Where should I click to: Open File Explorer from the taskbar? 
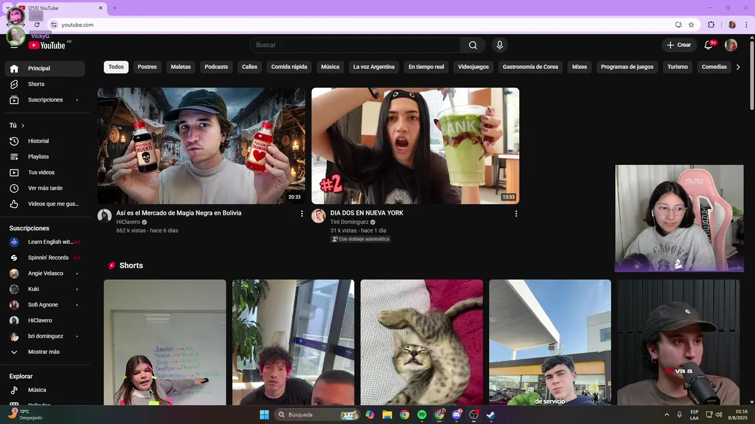point(387,415)
